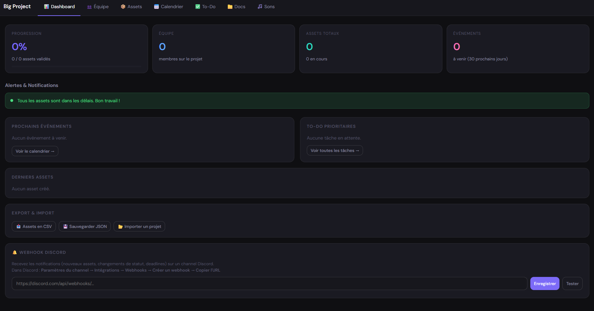Screen dimensions: 594x311
Task: Click the Équipe people icon
Action: (x=89, y=7)
